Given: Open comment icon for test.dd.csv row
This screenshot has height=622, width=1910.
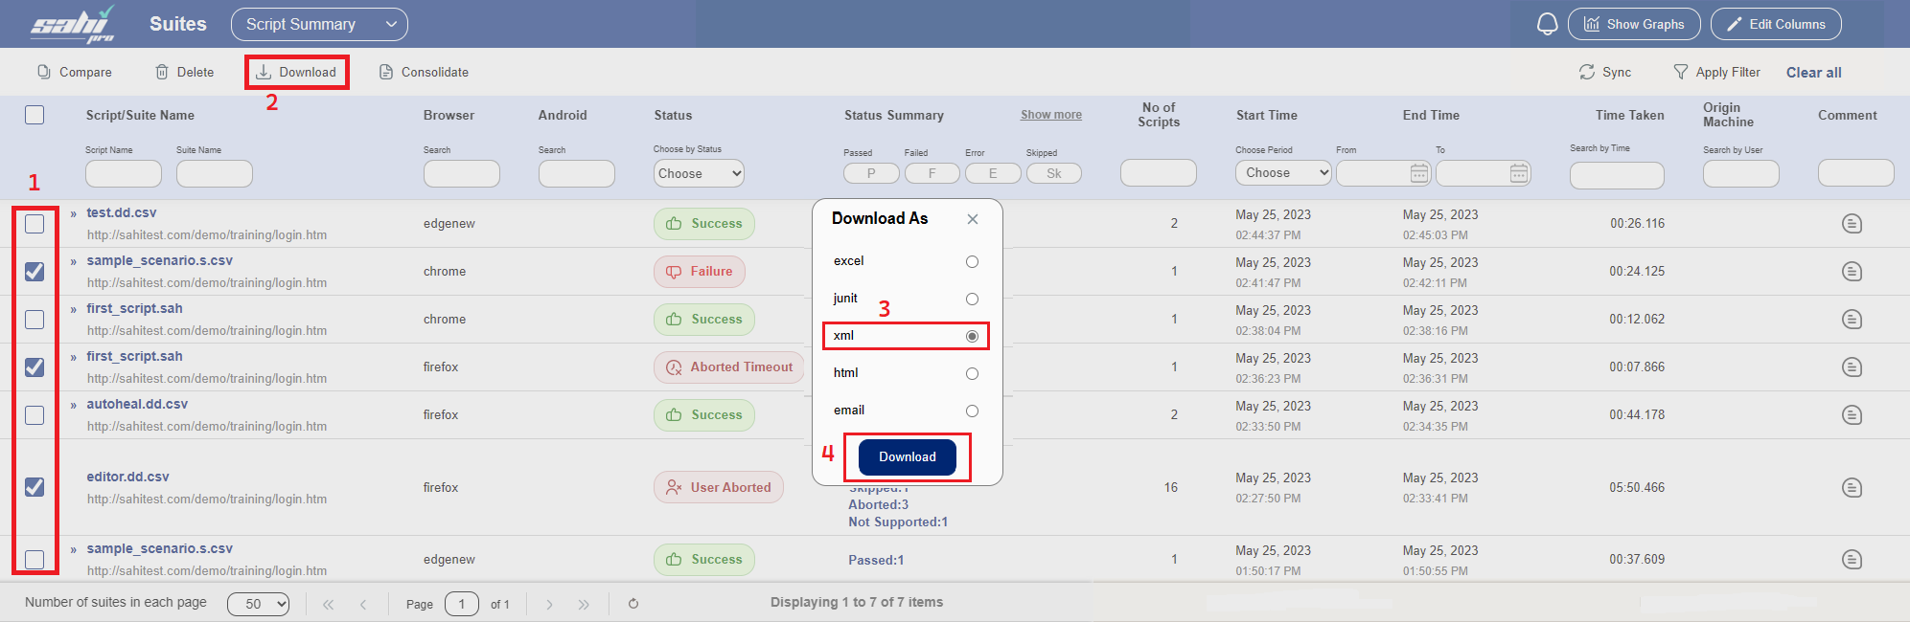Looking at the screenshot, I should [1852, 224].
